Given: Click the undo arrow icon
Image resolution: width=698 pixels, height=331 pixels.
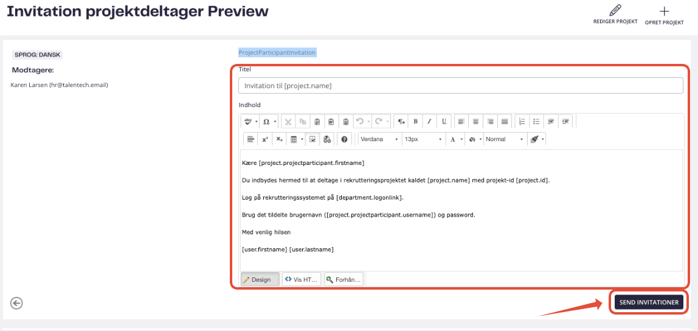Looking at the screenshot, I should [x=359, y=121].
